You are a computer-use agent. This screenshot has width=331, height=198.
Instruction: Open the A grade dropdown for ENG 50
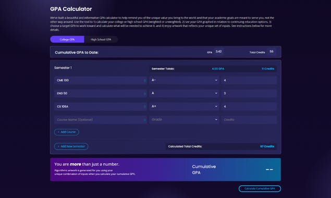tap(185, 93)
